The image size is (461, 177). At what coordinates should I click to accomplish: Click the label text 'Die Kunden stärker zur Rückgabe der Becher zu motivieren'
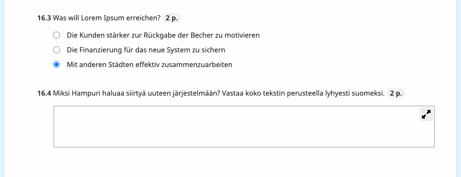click(x=163, y=35)
